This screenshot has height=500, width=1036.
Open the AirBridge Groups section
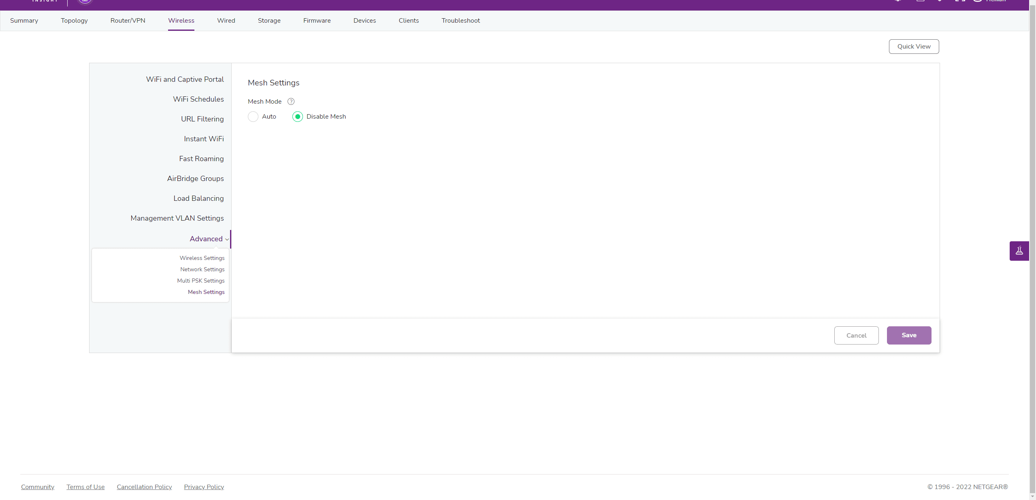[x=195, y=179]
